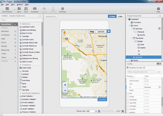Open the View menu
The width and height of the screenshot is (163, 116).
(13, 5)
